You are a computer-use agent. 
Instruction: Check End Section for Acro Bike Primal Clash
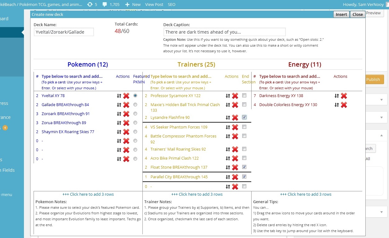(244, 158)
